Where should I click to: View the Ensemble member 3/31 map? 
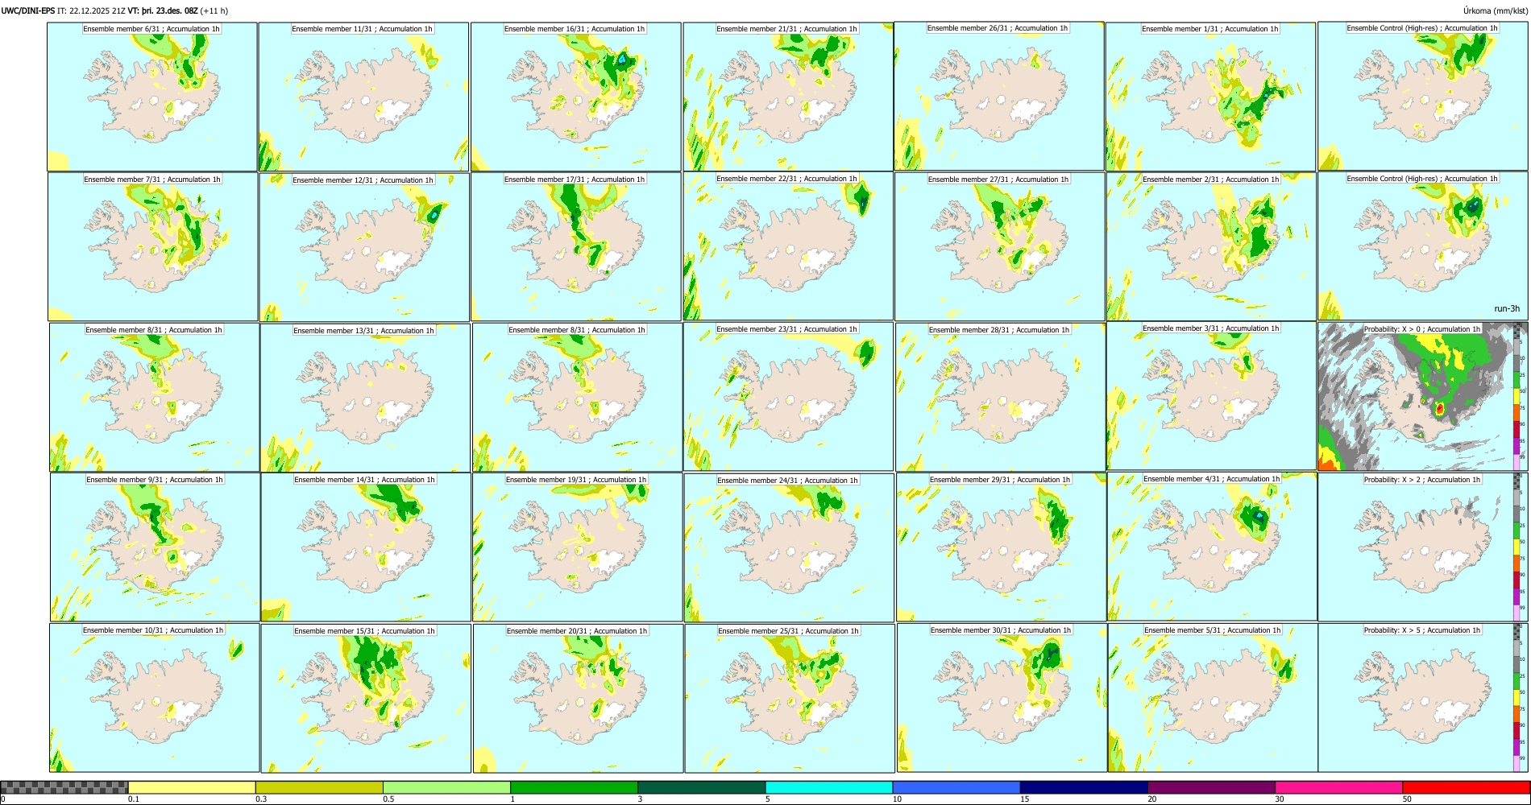click(1212, 396)
